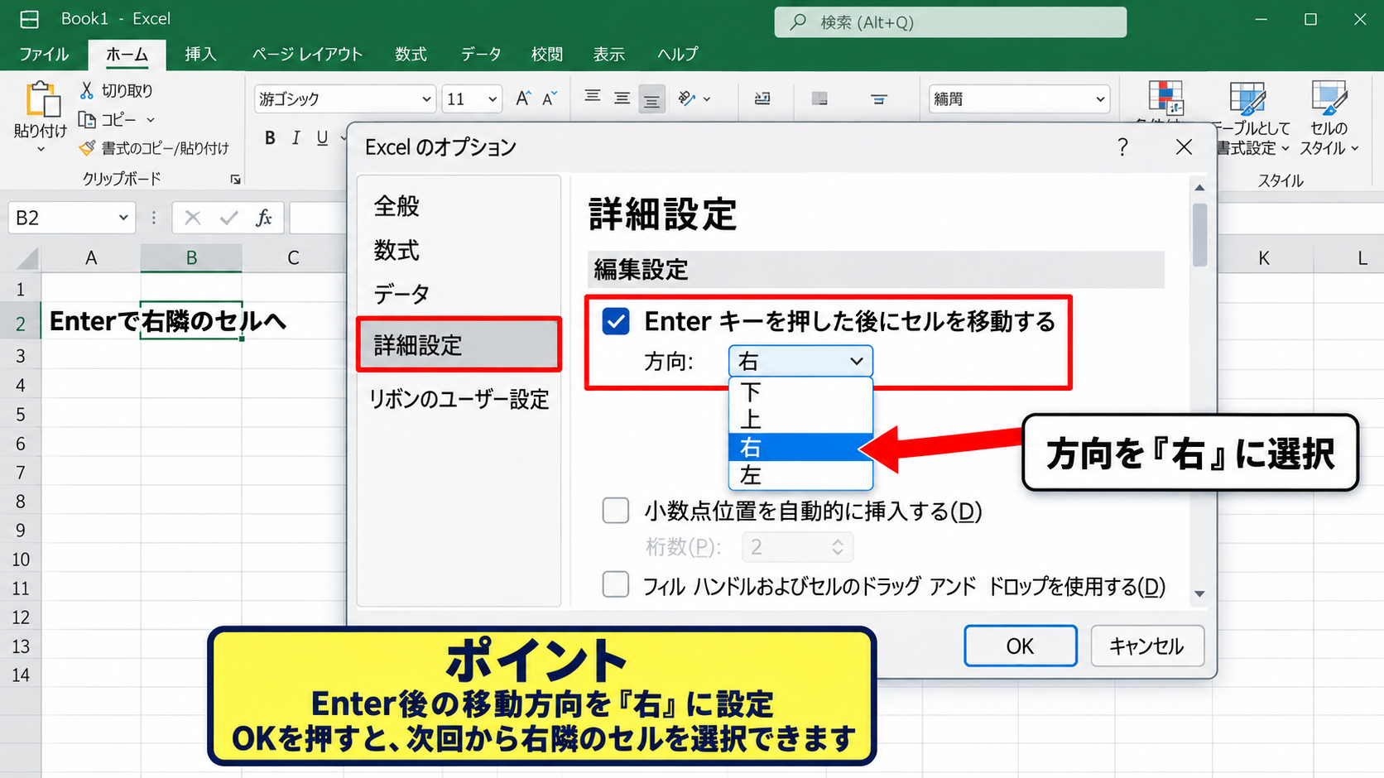This screenshot has width=1384, height=778.
Task: Apply bottom vertical alignment
Action: [x=651, y=99]
